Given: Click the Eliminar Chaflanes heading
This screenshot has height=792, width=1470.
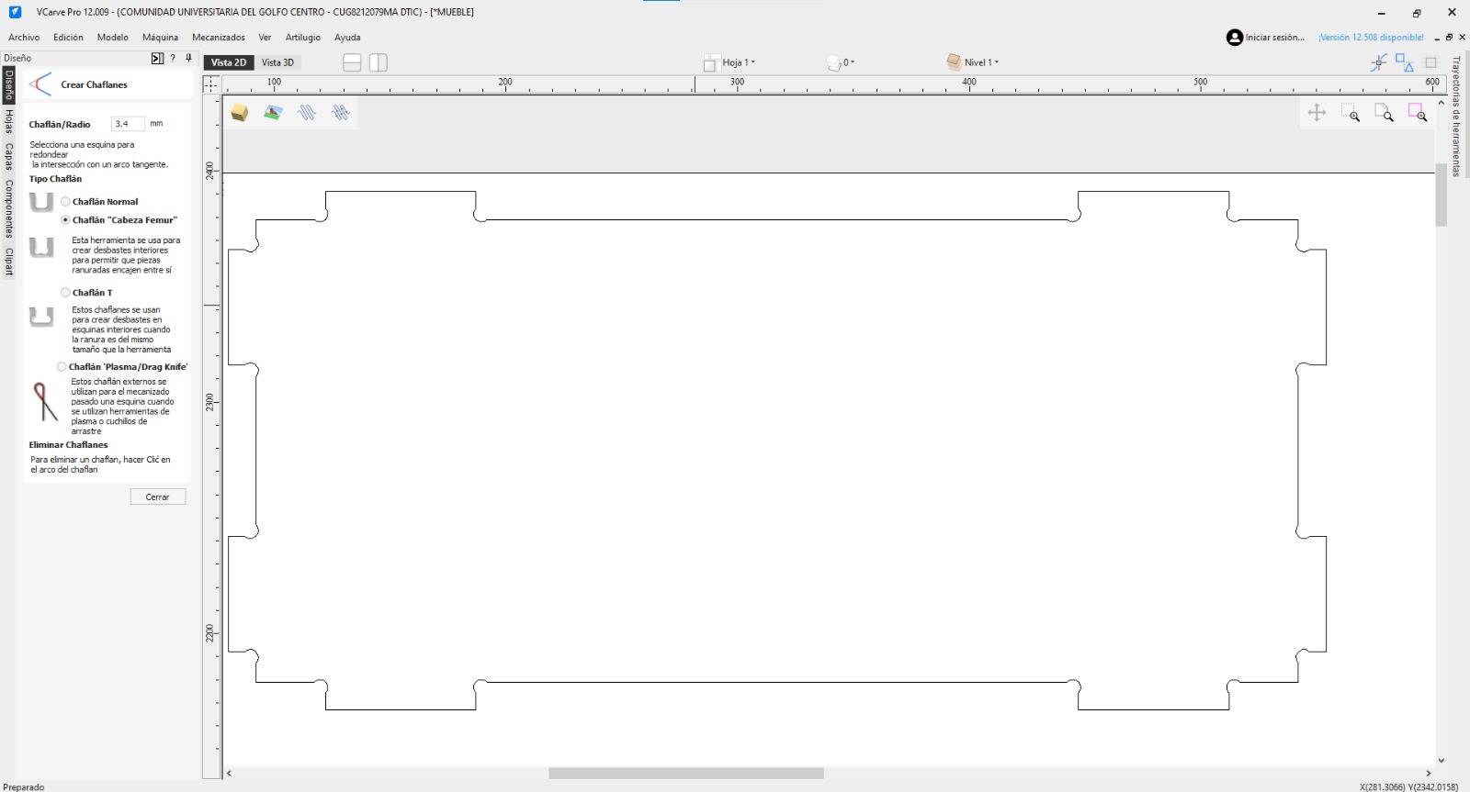Looking at the screenshot, I should click(68, 445).
